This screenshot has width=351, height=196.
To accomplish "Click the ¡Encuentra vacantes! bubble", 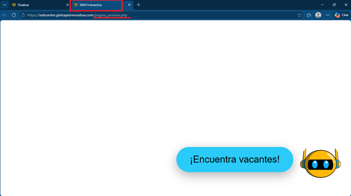I will [x=235, y=159].
